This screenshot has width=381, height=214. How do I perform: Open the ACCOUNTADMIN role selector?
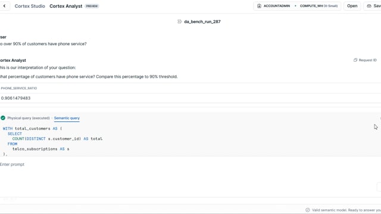[x=276, y=6]
